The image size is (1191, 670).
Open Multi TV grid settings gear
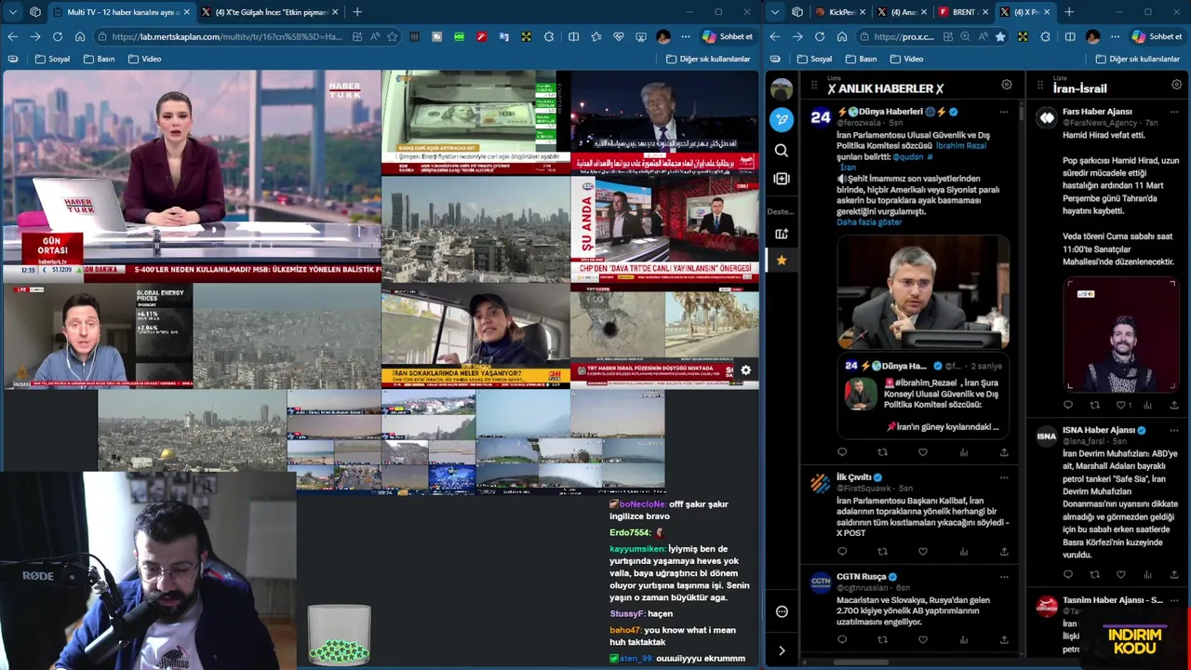[x=745, y=370]
